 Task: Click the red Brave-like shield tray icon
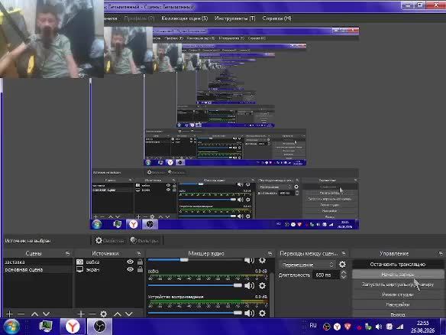[347, 327]
